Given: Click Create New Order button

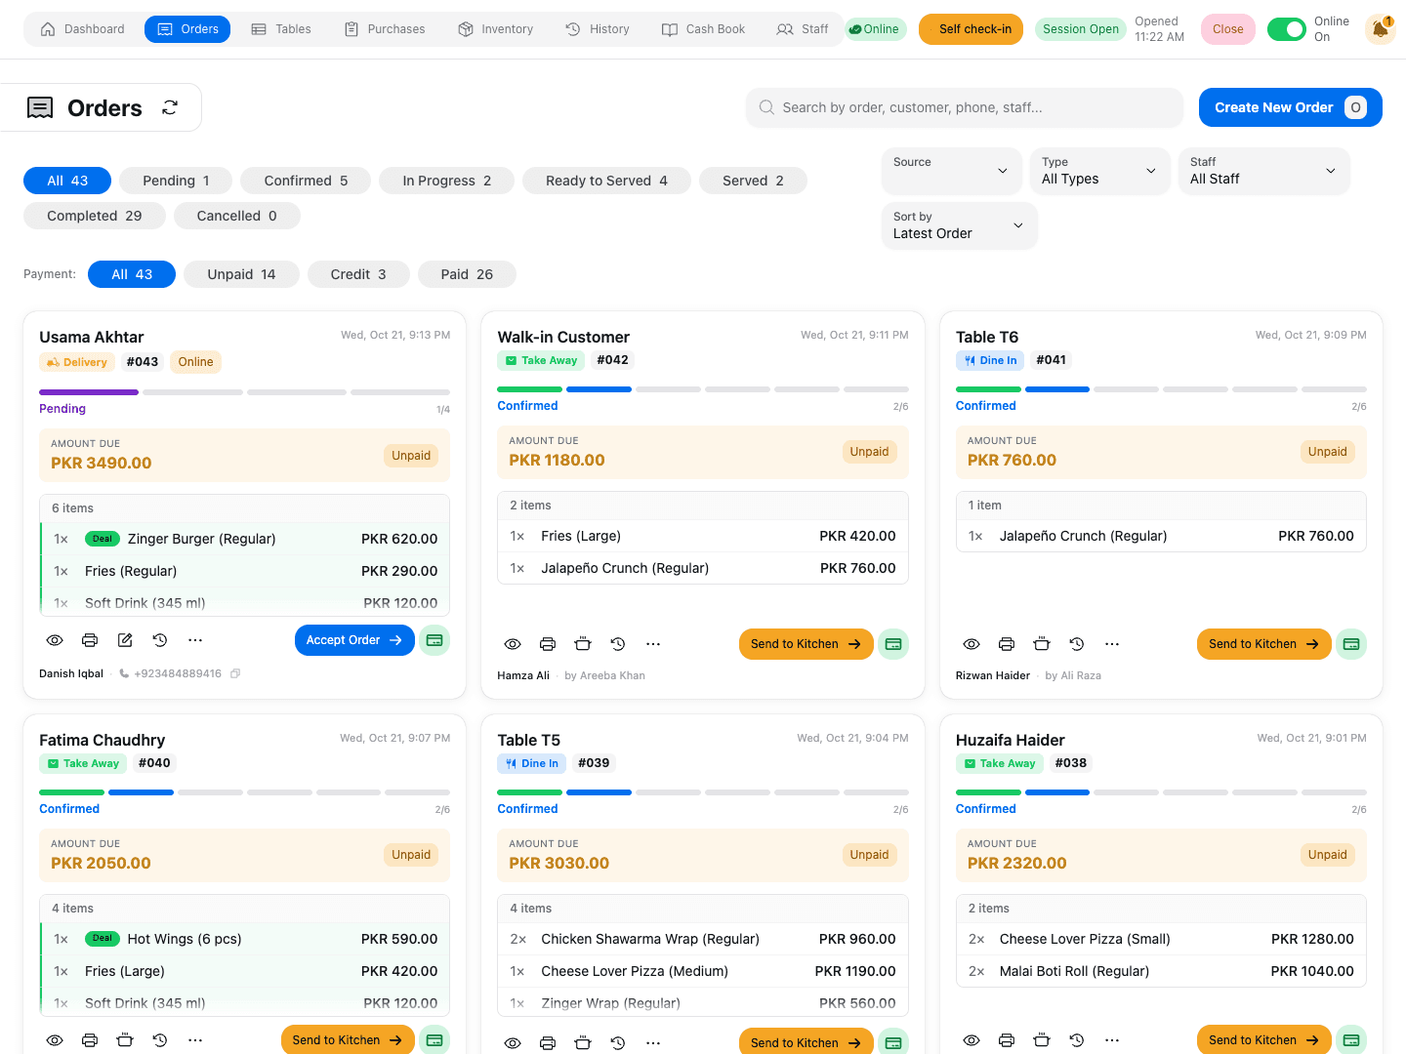Looking at the screenshot, I should tap(1290, 107).
